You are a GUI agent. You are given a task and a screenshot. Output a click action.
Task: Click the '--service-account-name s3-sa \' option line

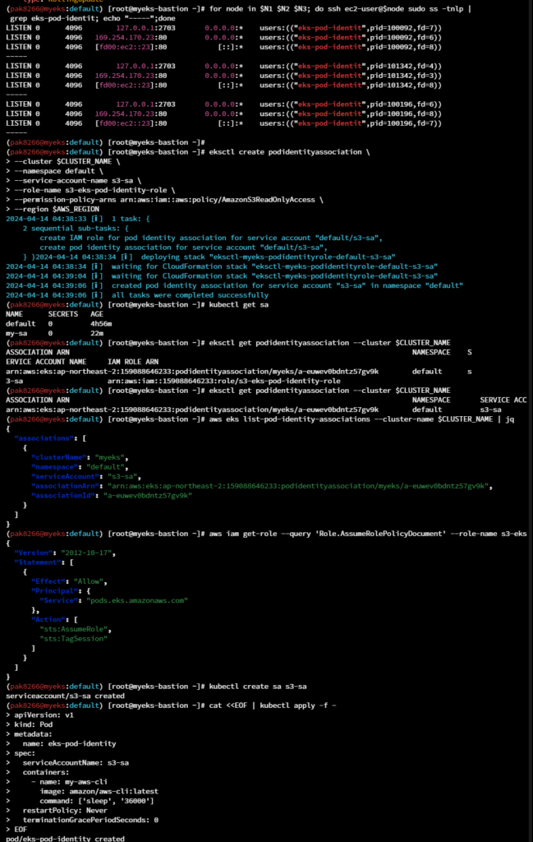click(78, 181)
